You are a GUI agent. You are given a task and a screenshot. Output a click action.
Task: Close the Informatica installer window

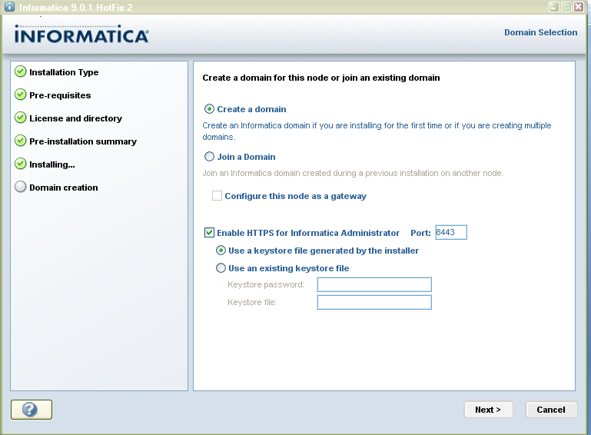click(x=579, y=7)
